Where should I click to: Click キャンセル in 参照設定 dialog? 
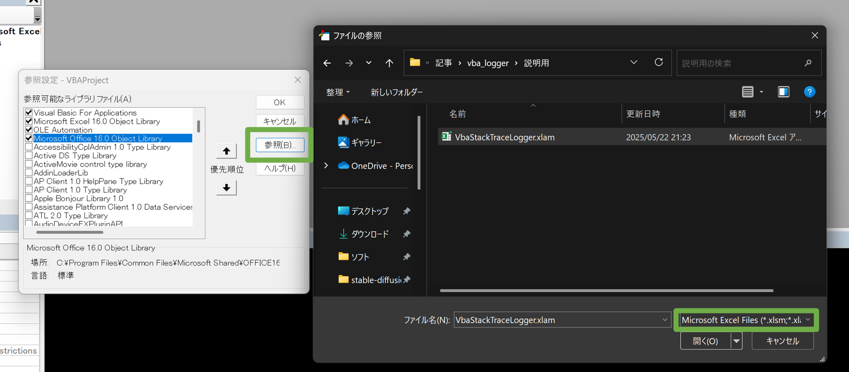(280, 121)
